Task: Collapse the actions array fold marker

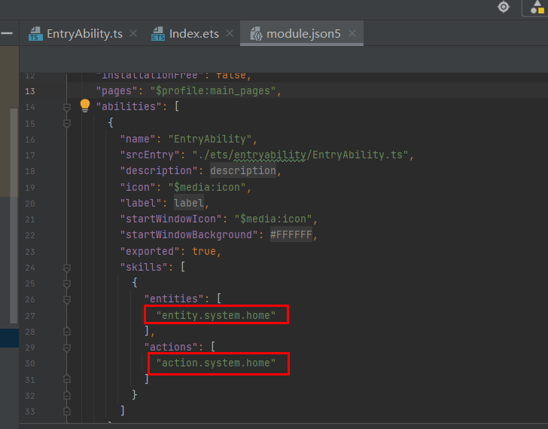Action: [67, 348]
